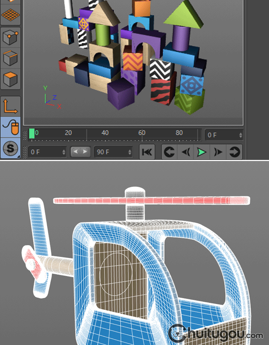The width and height of the screenshot is (269, 345).
Task: Go to next key
Action: (x=235, y=152)
